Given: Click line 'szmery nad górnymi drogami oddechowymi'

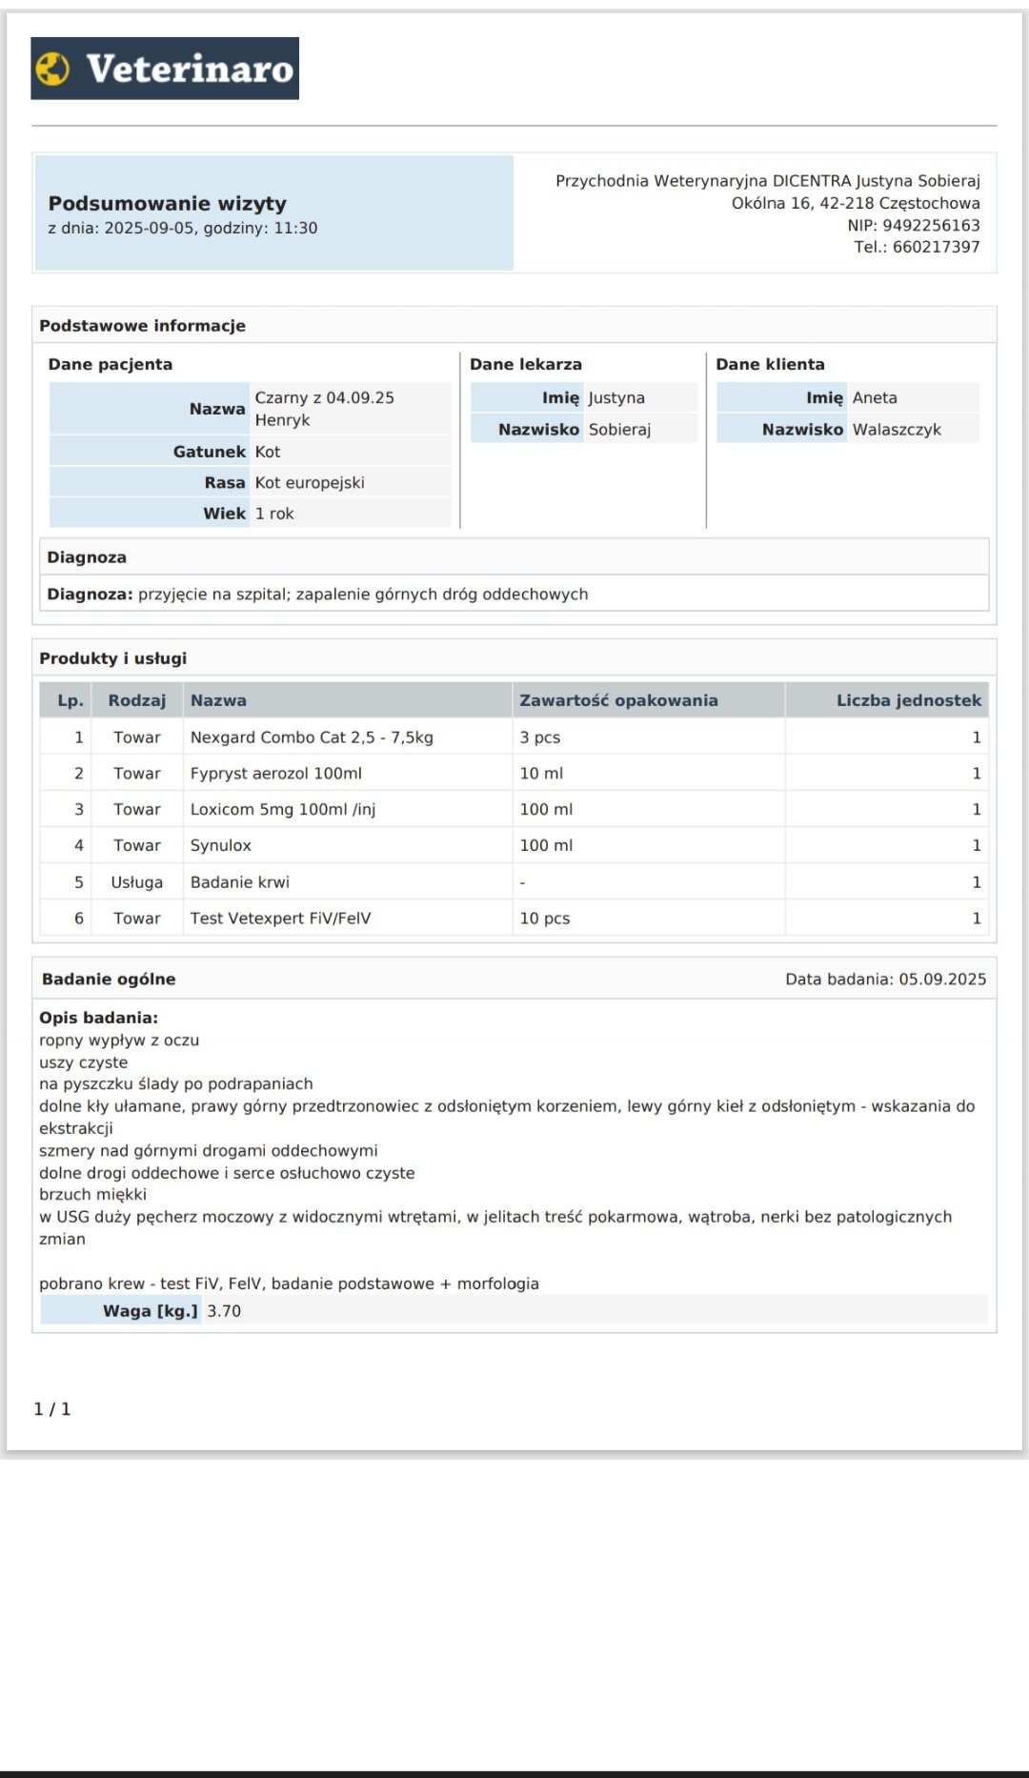Looking at the screenshot, I should coord(209,1151).
